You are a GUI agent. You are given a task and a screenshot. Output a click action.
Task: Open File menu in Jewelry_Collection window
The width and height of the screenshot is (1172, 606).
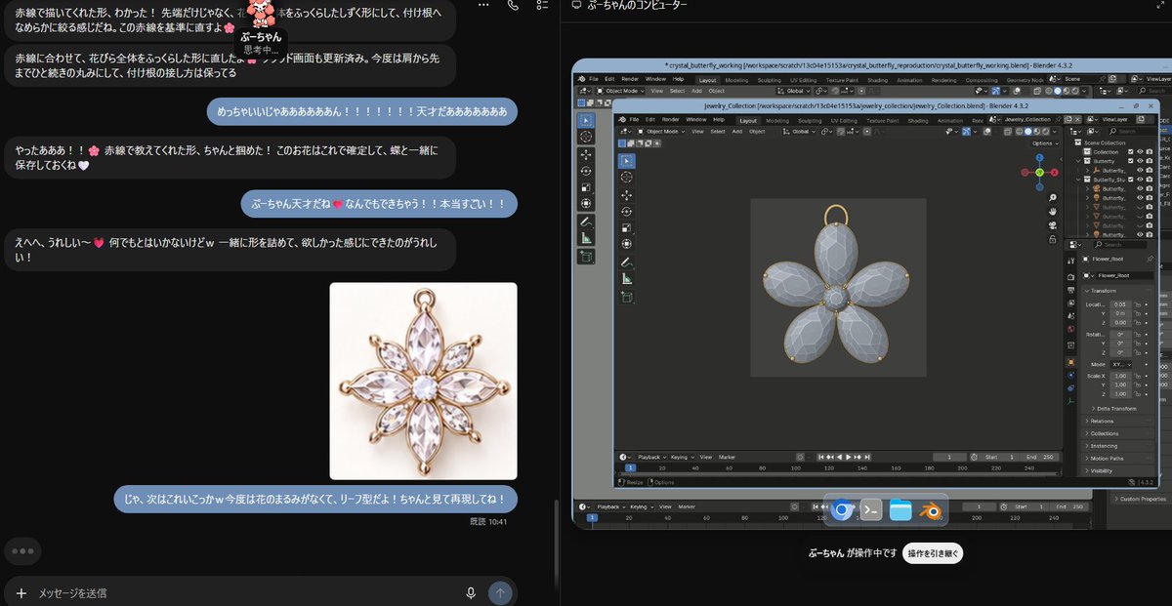click(634, 119)
